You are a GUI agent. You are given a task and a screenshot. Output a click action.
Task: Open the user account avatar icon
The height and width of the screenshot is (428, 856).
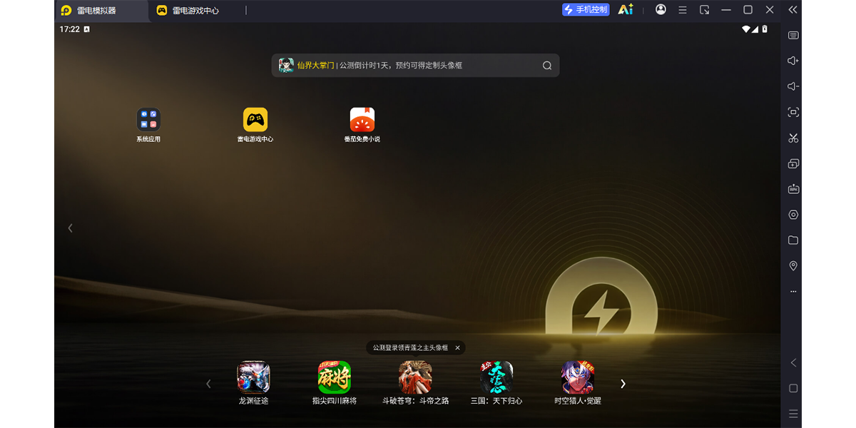point(661,9)
